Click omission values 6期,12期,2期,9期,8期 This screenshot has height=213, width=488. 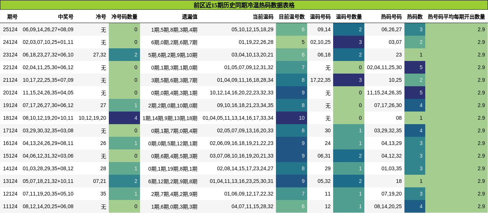point(173,181)
